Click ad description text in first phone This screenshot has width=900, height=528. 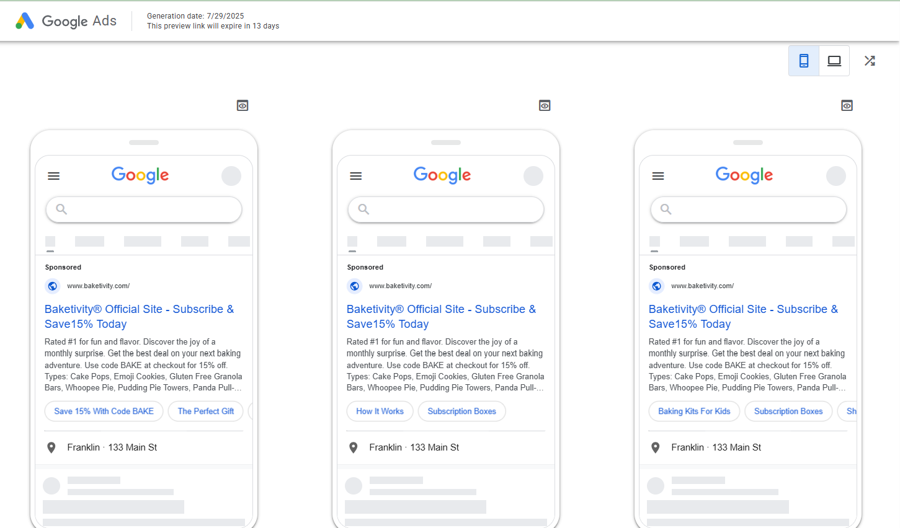point(143,365)
